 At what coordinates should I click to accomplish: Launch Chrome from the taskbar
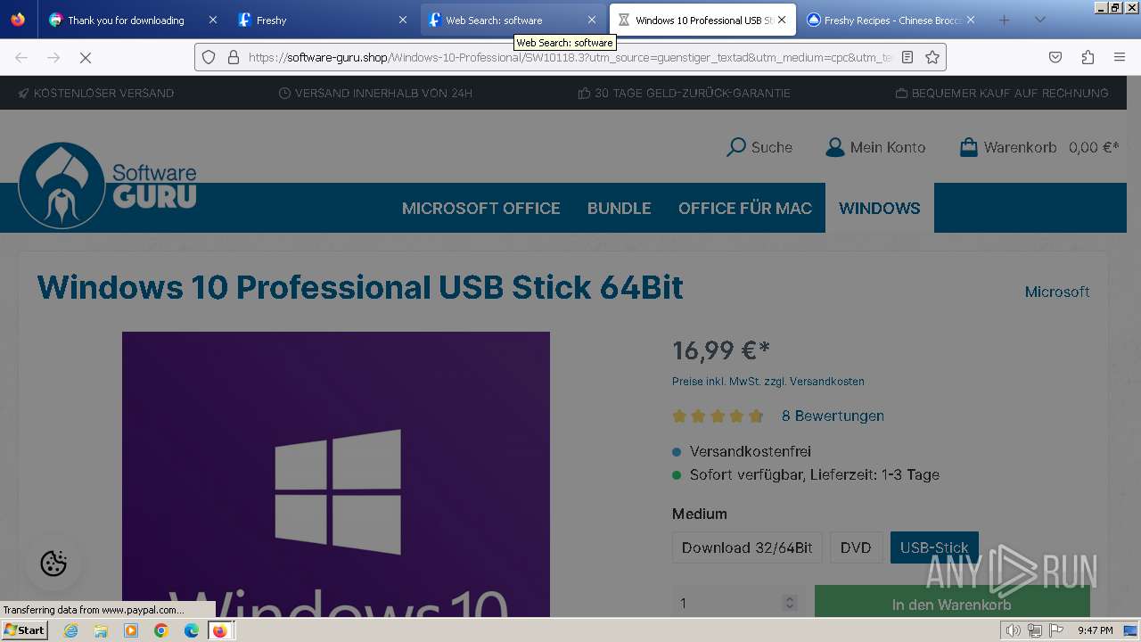tap(161, 630)
